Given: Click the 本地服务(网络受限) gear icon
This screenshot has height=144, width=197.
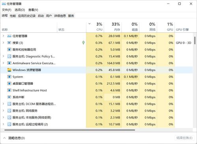Looking at the screenshot, I should pos(9,118).
